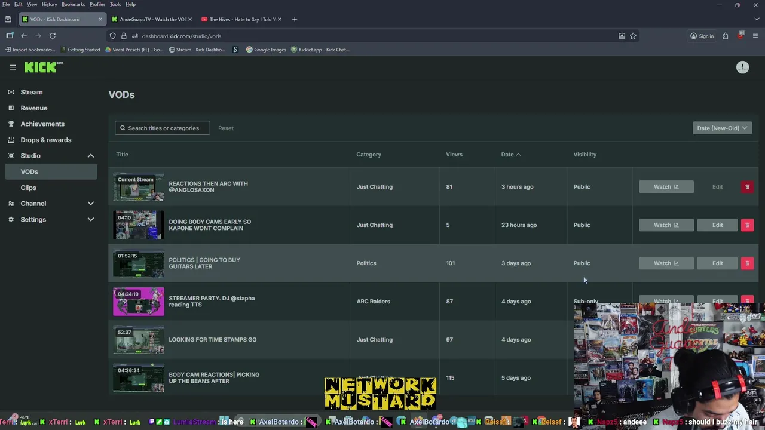The image size is (765, 430).
Task: Click the Views column header
Action: (x=454, y=155)
